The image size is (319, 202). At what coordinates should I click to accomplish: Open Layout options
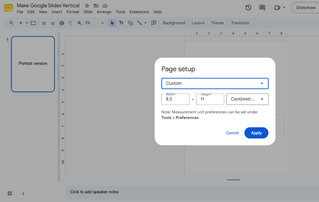click(x=198, y=23)
